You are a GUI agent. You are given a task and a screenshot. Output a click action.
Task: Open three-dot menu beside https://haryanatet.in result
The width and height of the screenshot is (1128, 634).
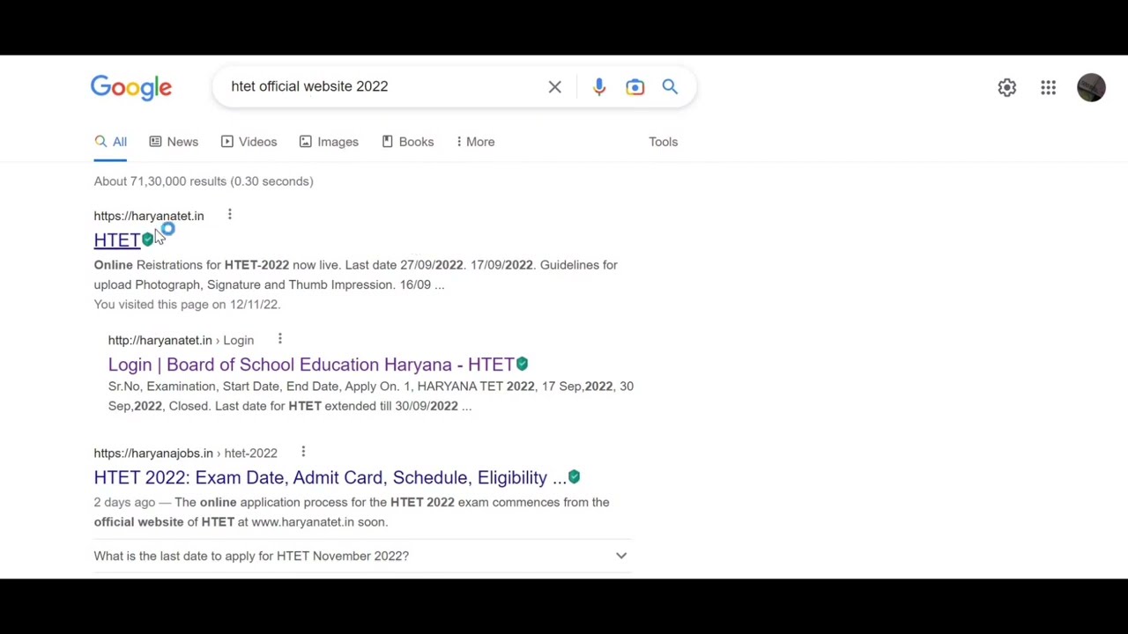229,215
